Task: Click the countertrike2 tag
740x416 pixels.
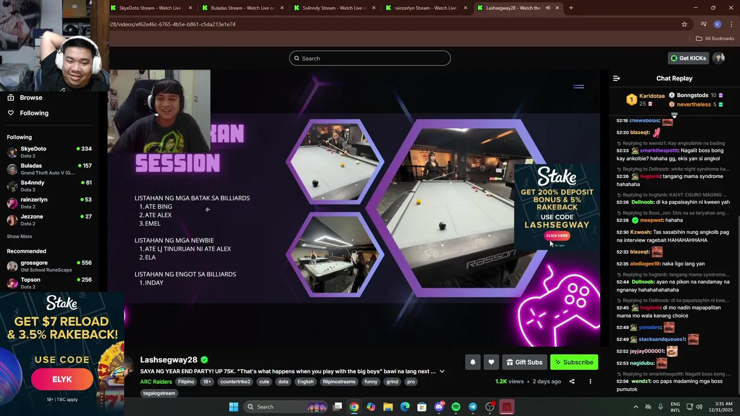Action: click(x=235, y=381)
